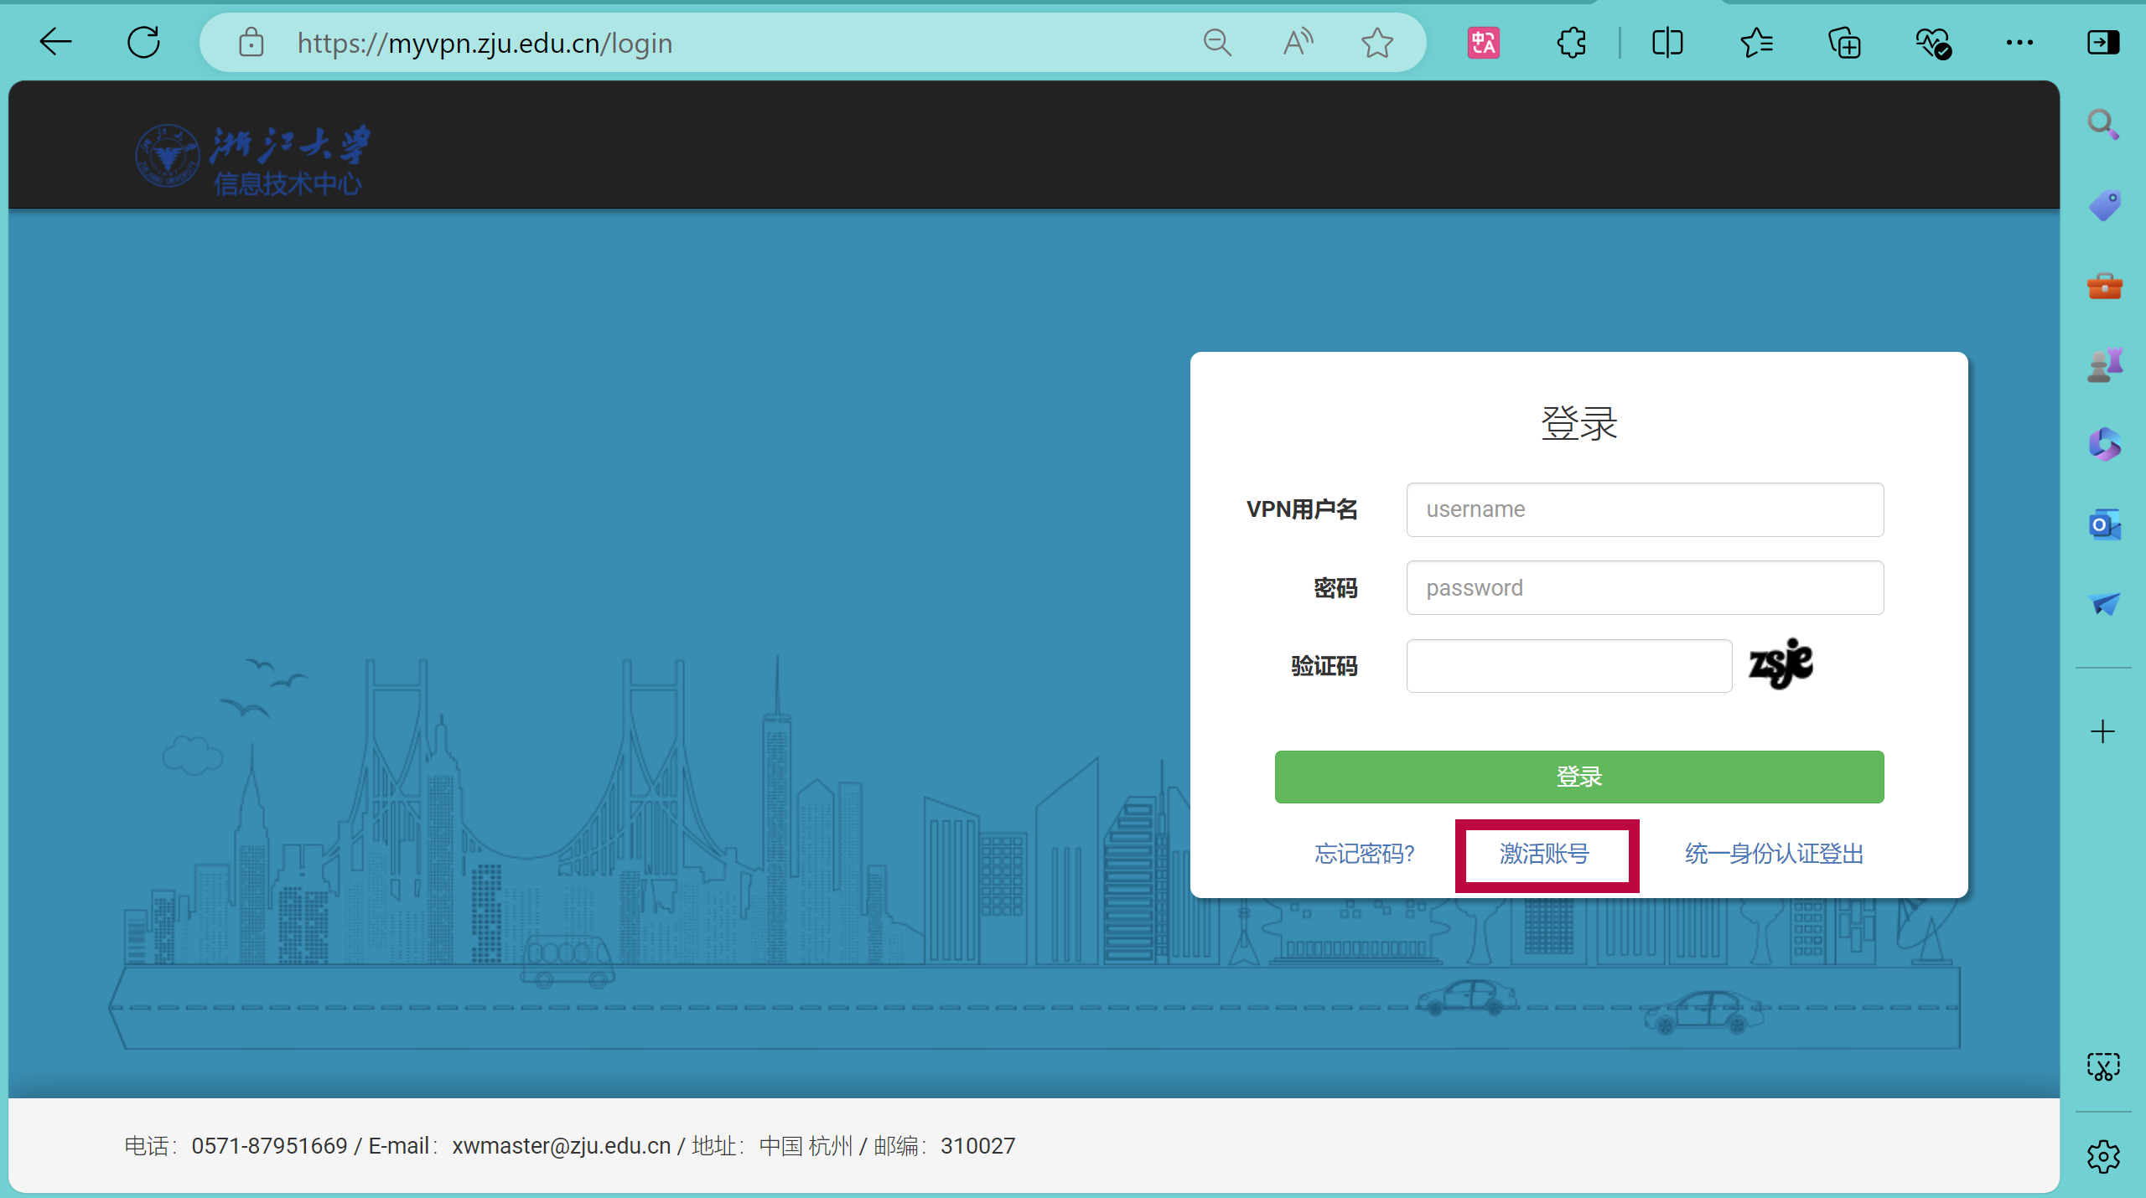Viewport: 2146px width, 1198px height.
Task: Open the zoom magnifier in the address bar
Action: [x=1217, y=42]
